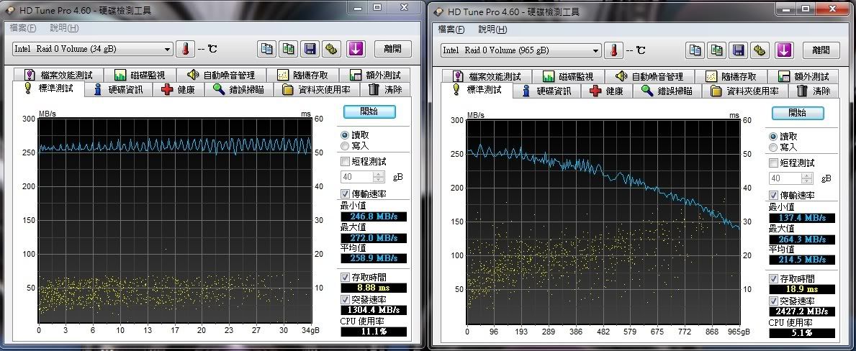Screen dimensions: 856x351
Task: Select 標準測試 tab in left window
Action: point(49,88)
